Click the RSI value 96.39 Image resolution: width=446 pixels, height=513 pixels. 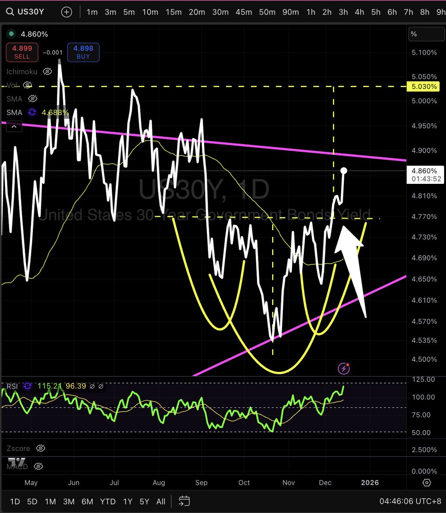pos(75,386)
